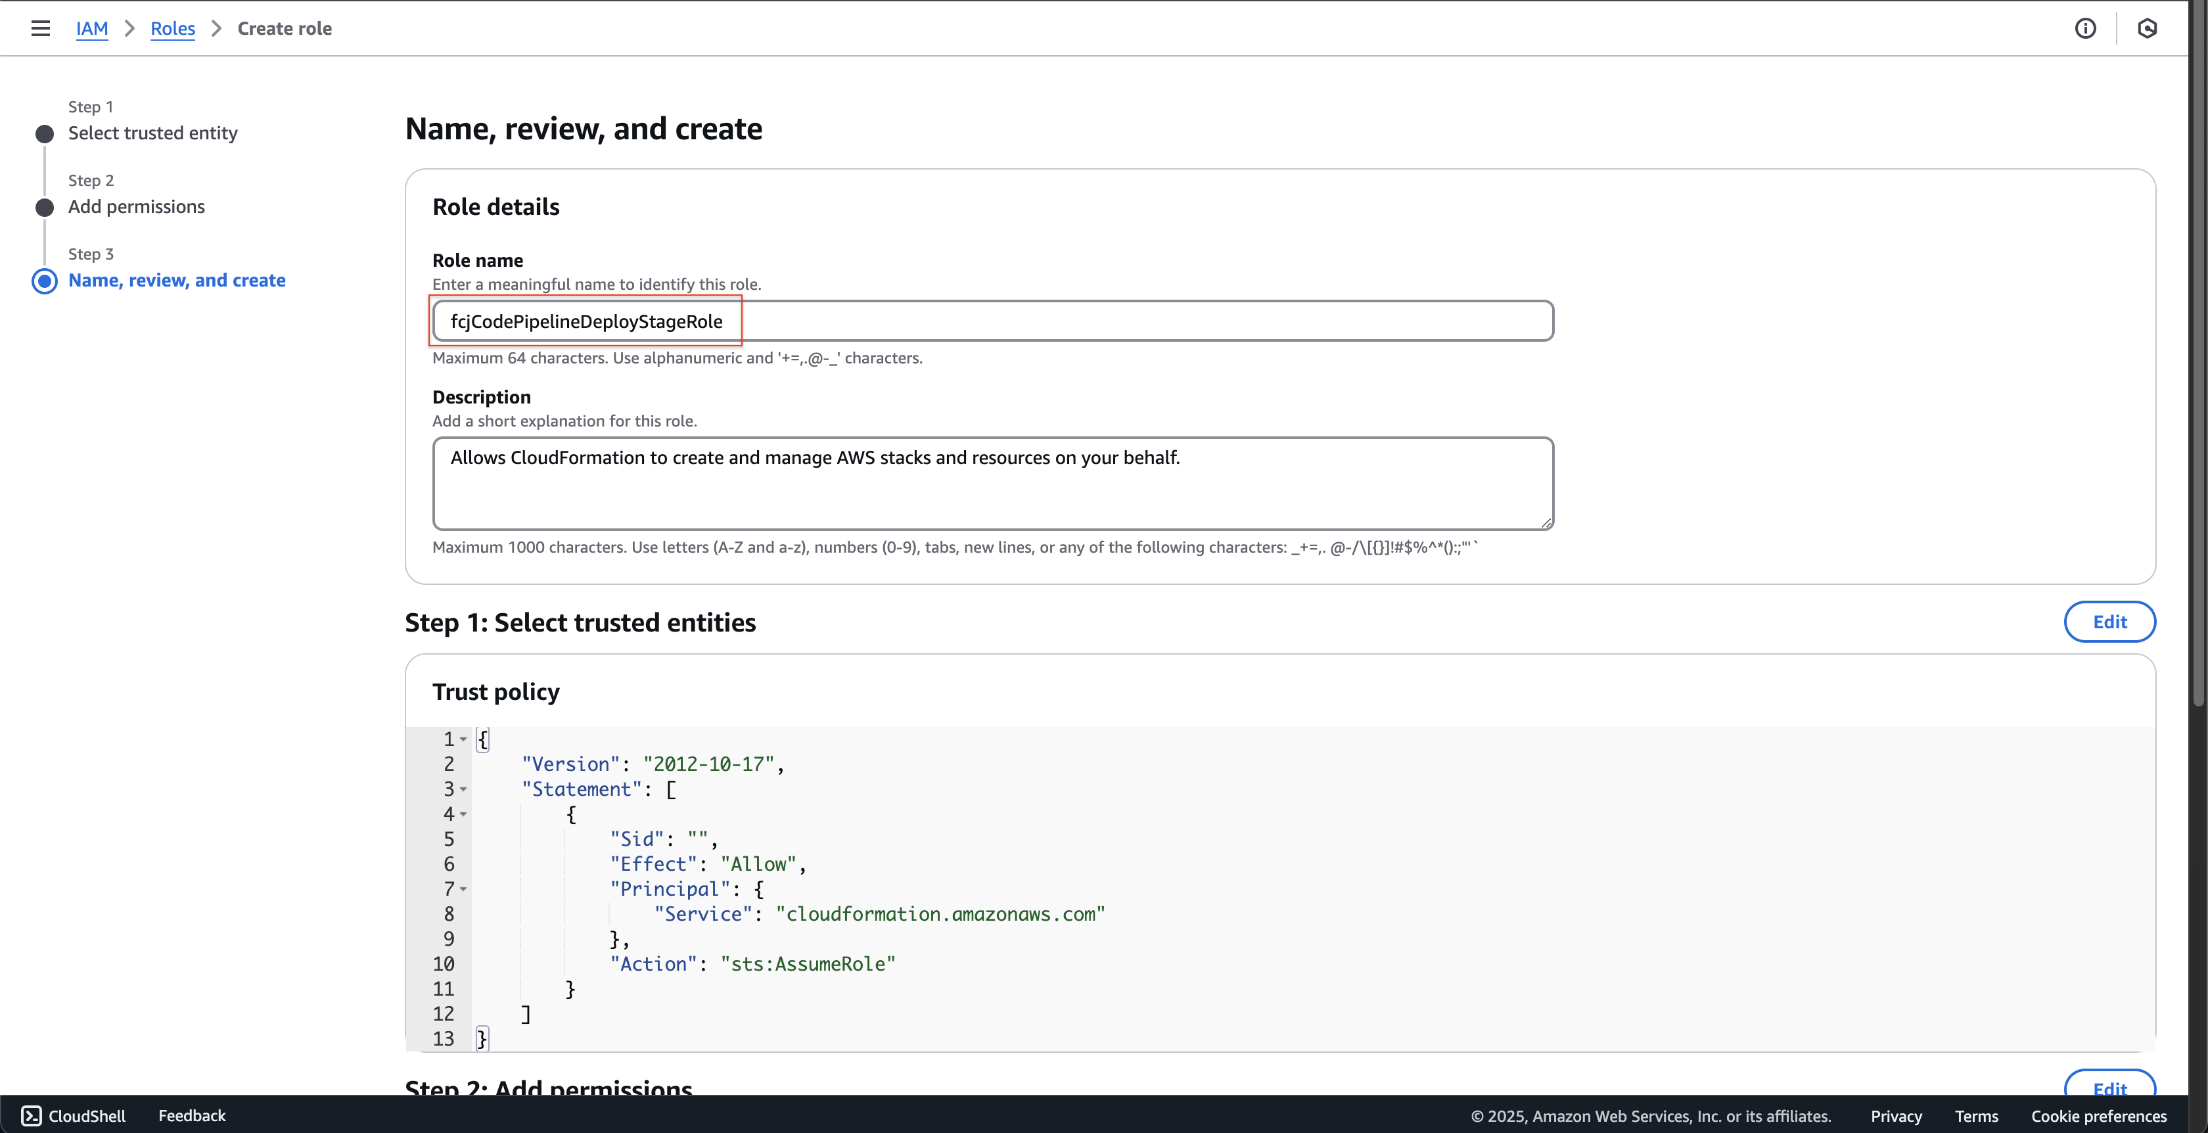
Task: Click the "sts:AssumeRole" action value
Action: [x=808, y=963]
